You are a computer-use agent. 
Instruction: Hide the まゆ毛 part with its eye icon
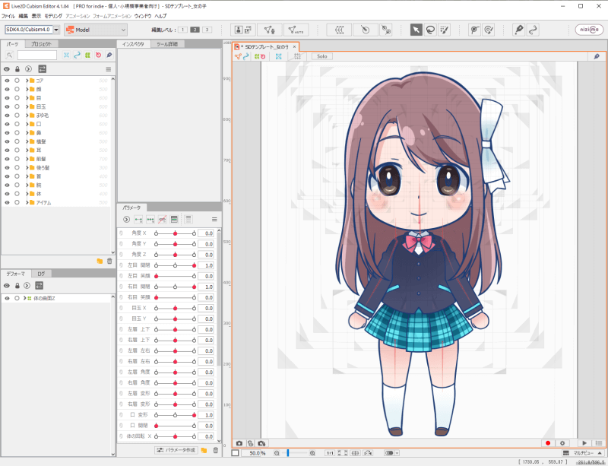coord(7,116)
